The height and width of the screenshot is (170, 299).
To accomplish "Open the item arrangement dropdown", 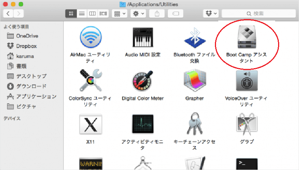I will point(120,13).
